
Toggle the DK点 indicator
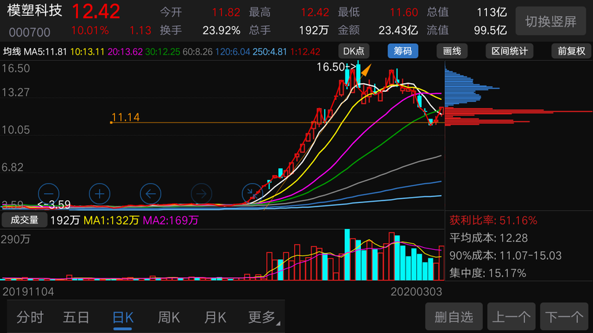click(354, 51)
